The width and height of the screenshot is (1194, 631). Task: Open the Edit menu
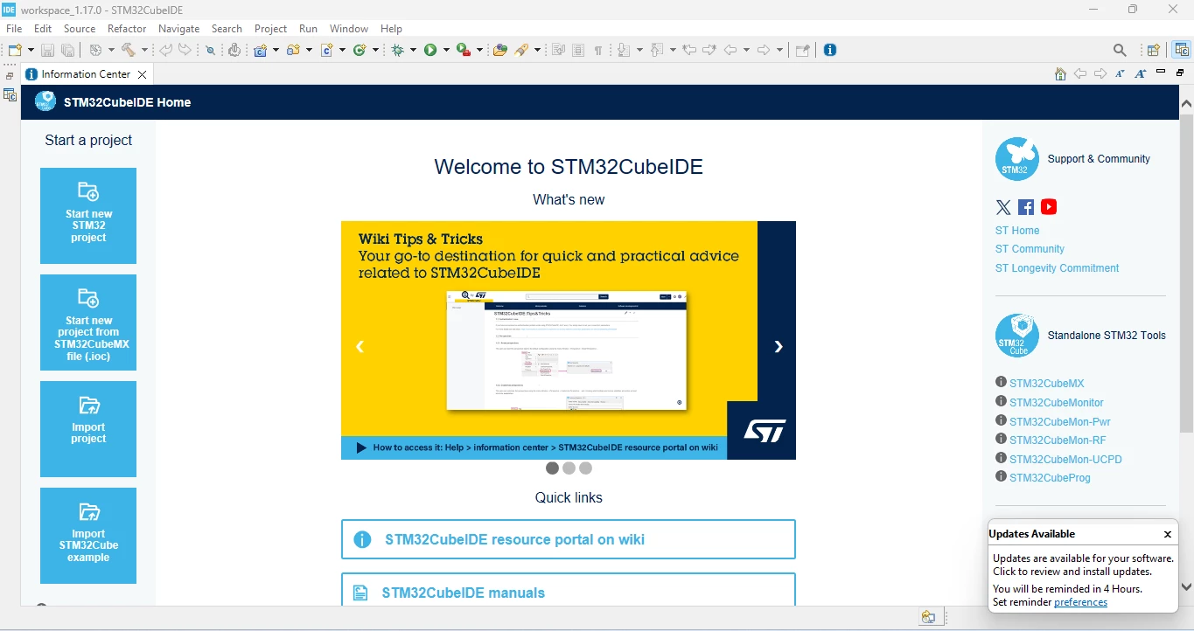[x=43, y=29]
